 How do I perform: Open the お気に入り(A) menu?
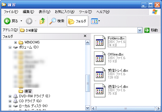(64, 12)
